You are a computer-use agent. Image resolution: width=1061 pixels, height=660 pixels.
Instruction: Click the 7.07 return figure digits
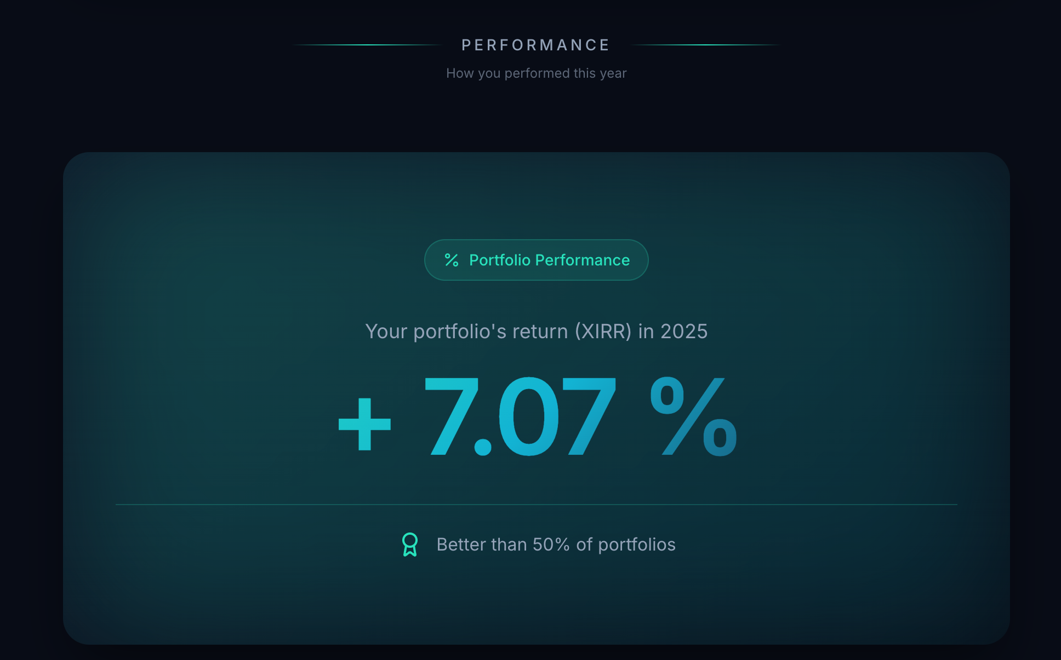click(521, 416)
